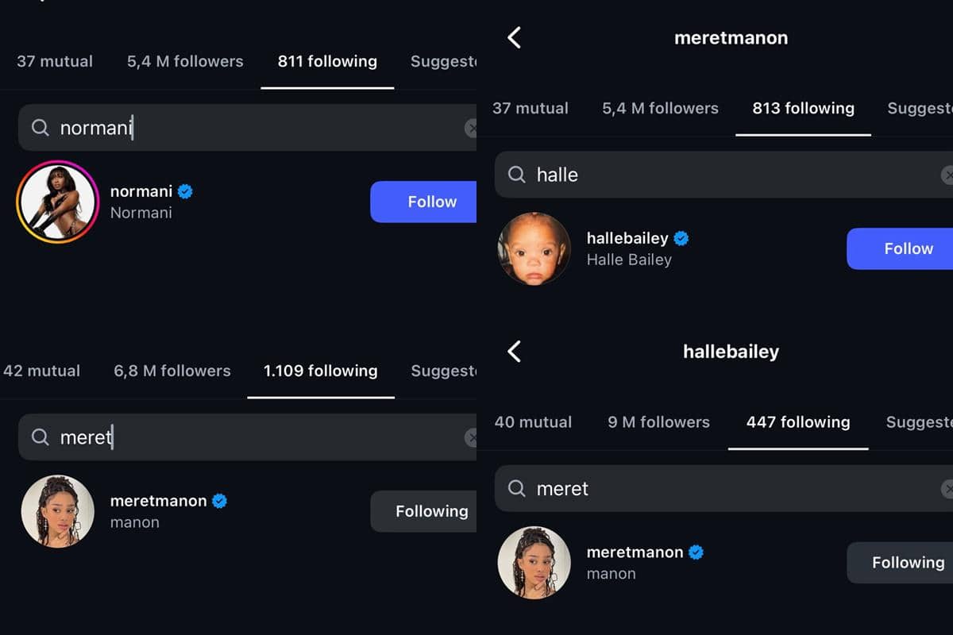This screenshot has height=635, width=953.
Task: Clear the halle search query
Action: pos(947,175)
